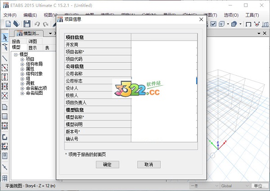Click the 取消 button in the dialog
The width and height of the screenshot is (270, 191).
[149, 164]
